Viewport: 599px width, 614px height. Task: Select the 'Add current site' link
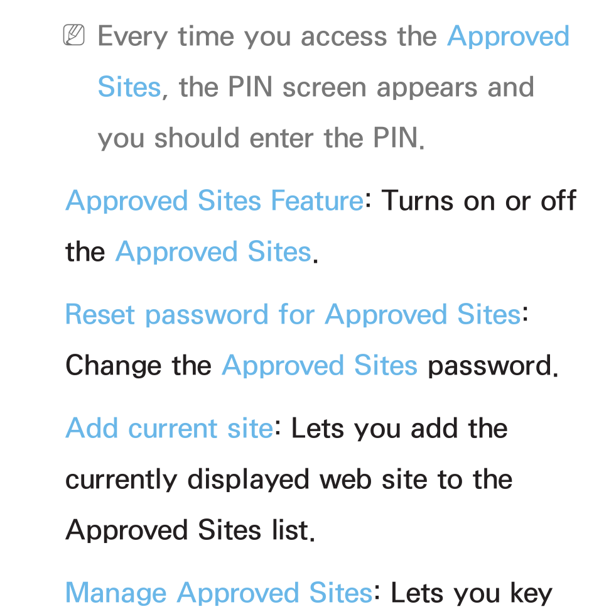170,429
